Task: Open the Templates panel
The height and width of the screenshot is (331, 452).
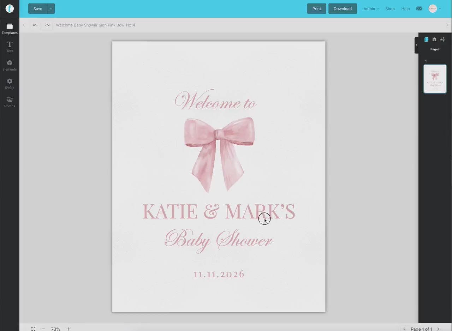Action: coord(10,29)
